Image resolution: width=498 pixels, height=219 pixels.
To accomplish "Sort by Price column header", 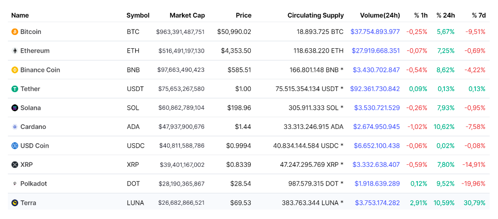I will [244, 15].
